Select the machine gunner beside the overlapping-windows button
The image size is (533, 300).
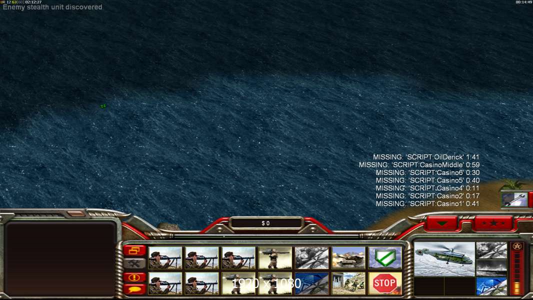pyautogui.click(x=165, y=258)
